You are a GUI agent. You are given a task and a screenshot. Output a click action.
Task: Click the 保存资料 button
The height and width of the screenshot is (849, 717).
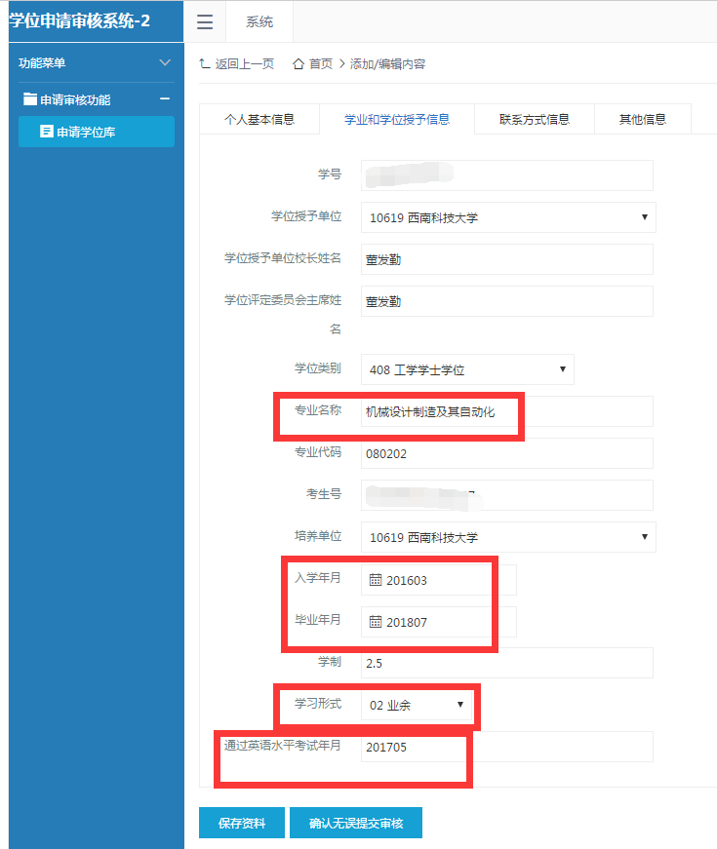(241, 823)
